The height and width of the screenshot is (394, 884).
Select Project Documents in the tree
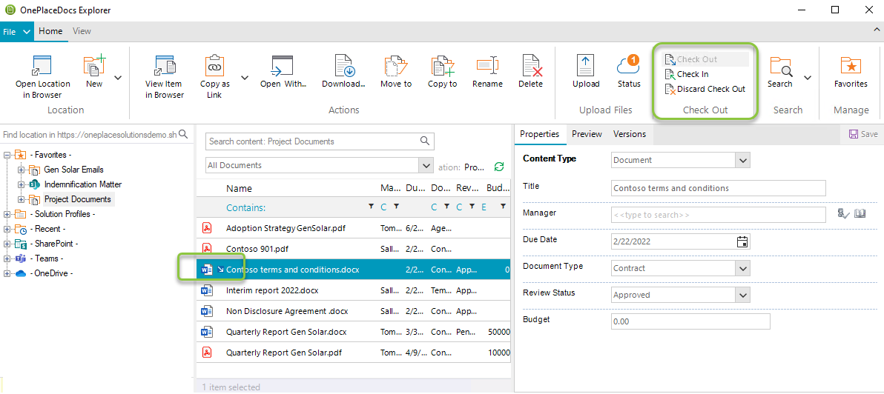pyautogui.click(x=77, y=198)
